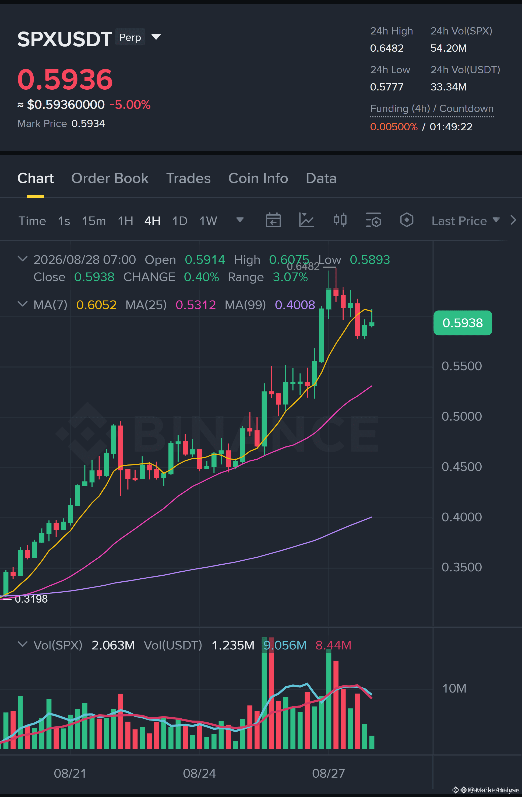522x797 pixels.
Task: Tap the 24h Low value 0.5777
Action: [x=387, y=87]
